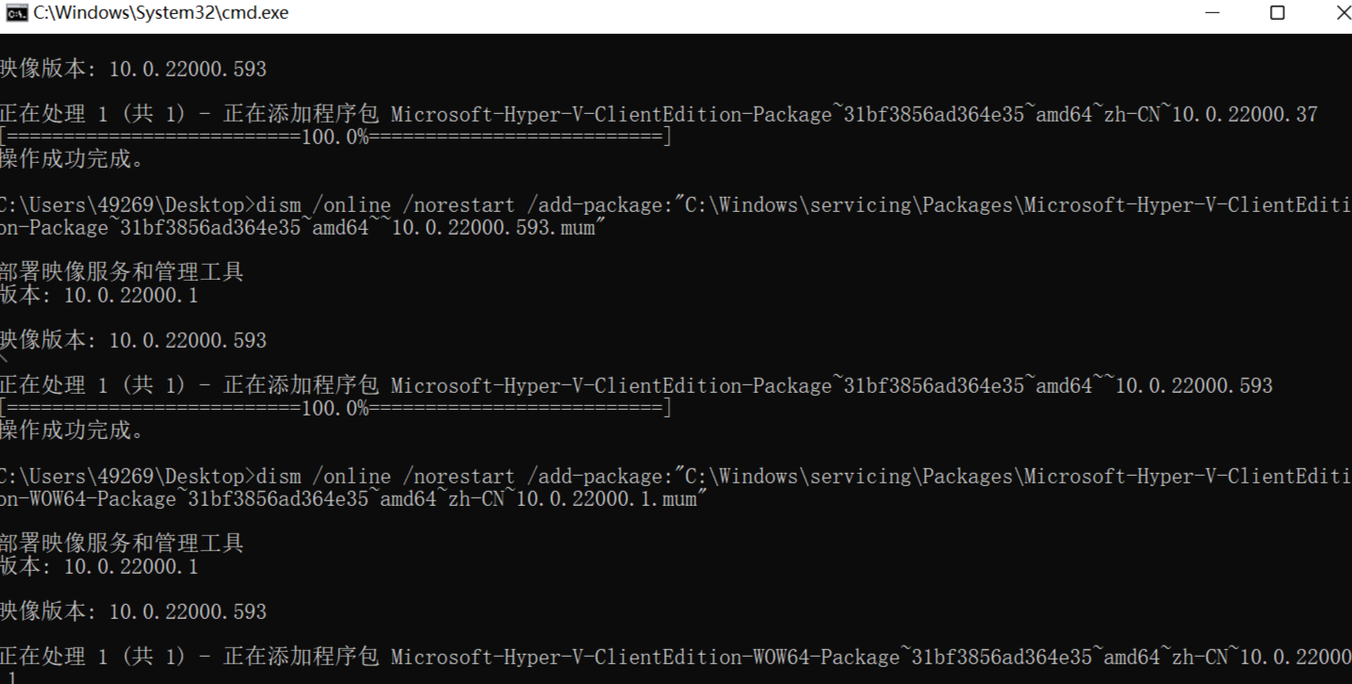Click the close icon of cmd.exe
Screen dimensions: 1352x684
click(x=1342, y=12)
